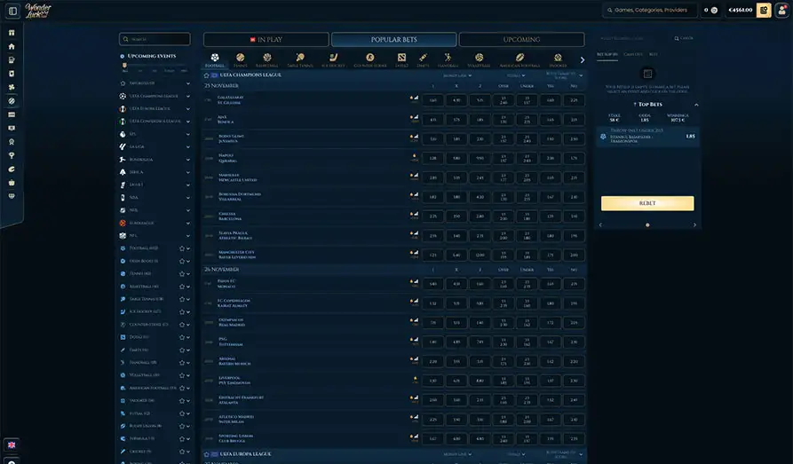This screenshot has width=793, height=464.
Task: Open the Cash Out tab
Action: tap(633, 54)
